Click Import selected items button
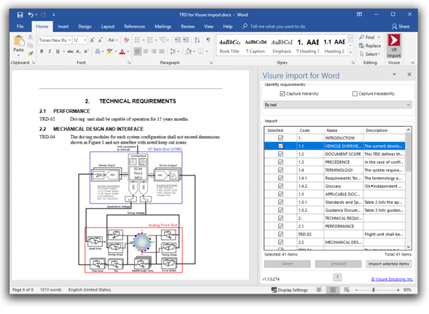The height and width of the screenshot is (314, 429). (x=388, y=264)
